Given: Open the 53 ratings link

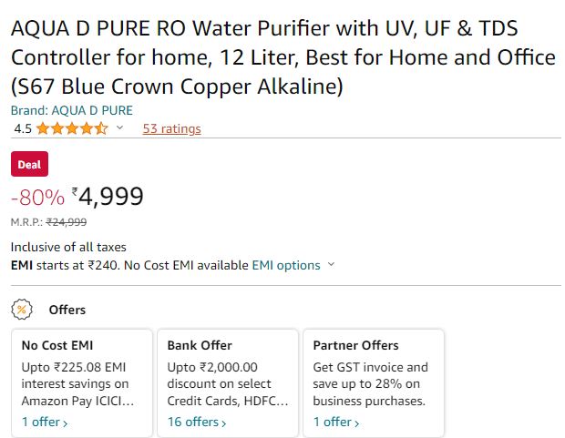Looking at the screenshot, I should 172,128.
